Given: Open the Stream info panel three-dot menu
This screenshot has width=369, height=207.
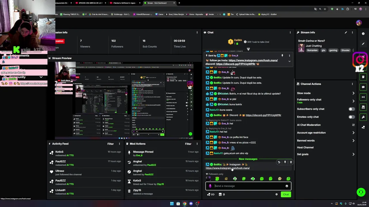Looking at the screenshot, I should (352, 32).
